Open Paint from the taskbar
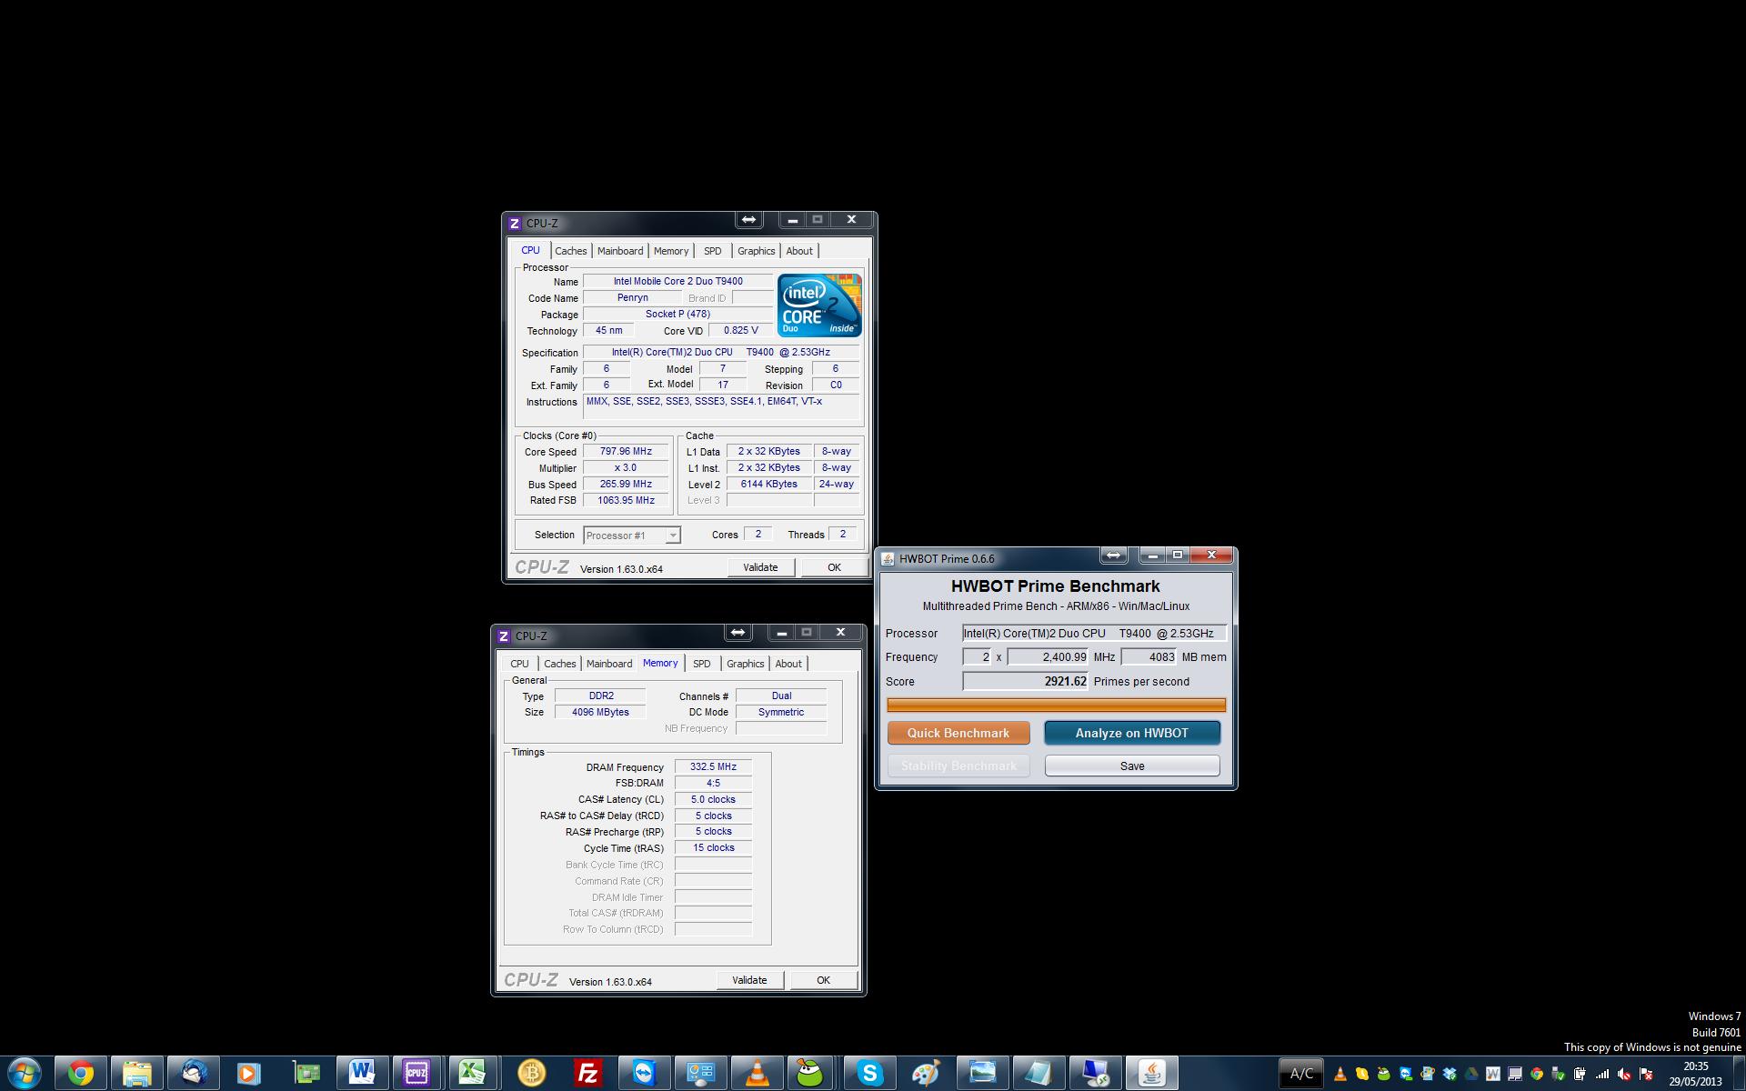 pyautogui.click(x=926, y=1074)
